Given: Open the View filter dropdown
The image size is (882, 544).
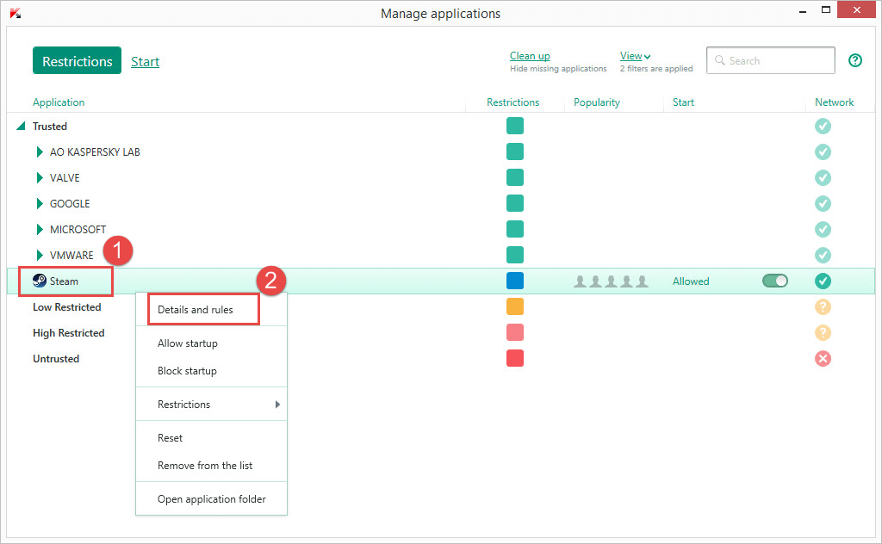Looking at the screenshot, I should click(x=635, y=56).
